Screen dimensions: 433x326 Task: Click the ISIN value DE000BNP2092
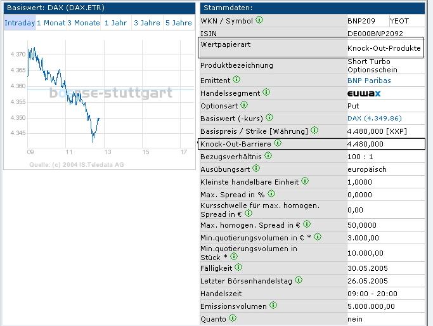(x=375, y=34)
